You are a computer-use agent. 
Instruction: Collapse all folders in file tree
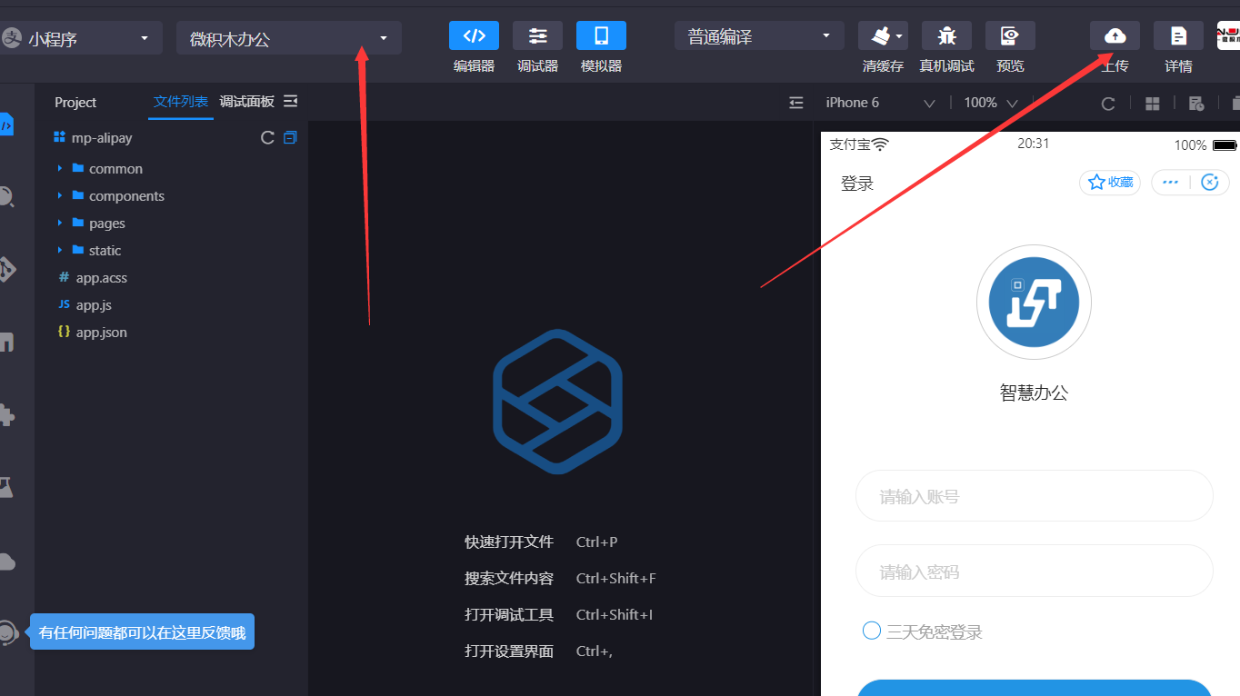point(290,138)
